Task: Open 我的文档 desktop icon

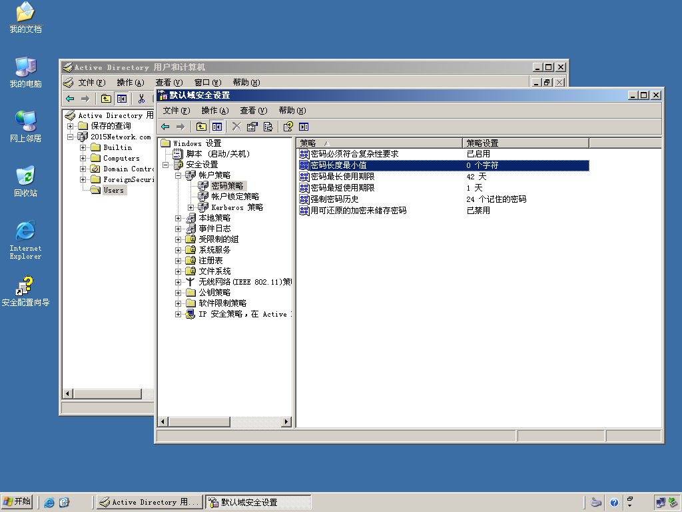Action: coord(26,17)
